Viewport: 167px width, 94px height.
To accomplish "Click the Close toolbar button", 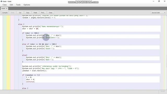I will pos(50,13).
